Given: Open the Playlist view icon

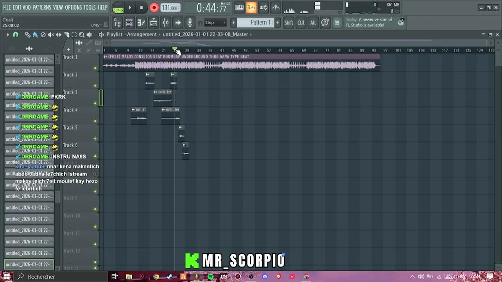Looking at the screenshot, I should coord(154,23).
